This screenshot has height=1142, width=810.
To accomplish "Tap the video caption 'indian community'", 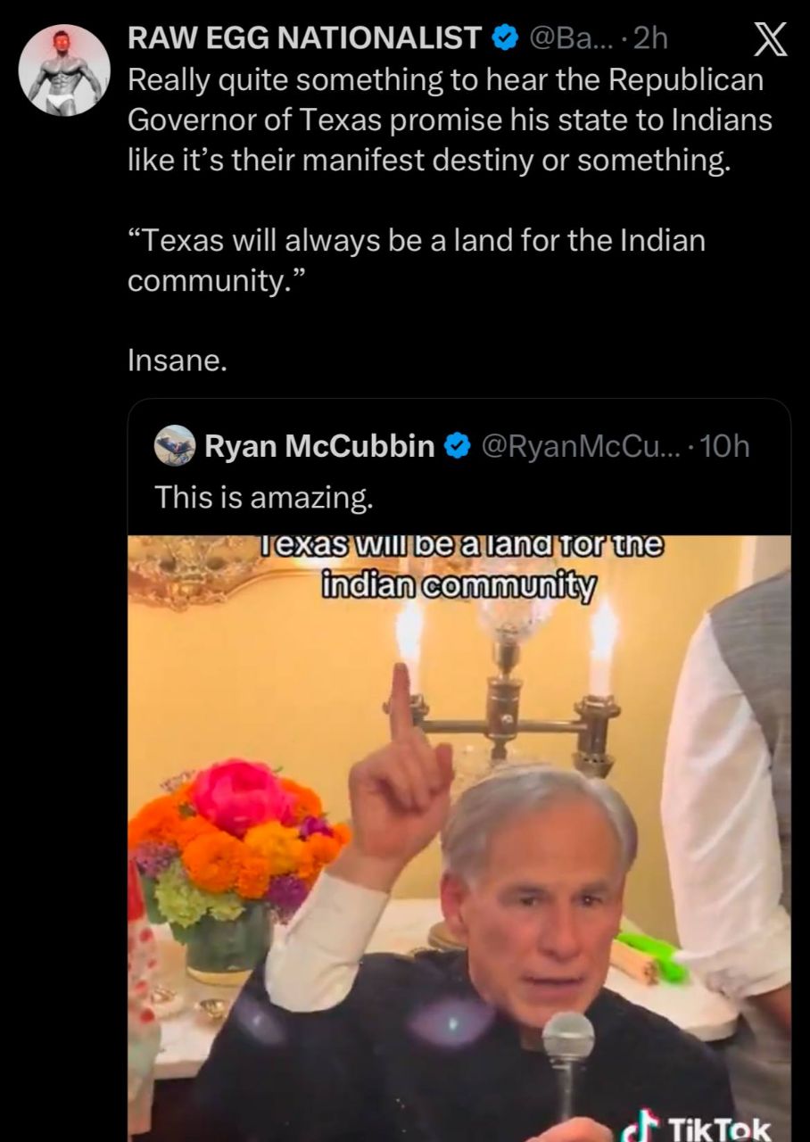I will [458, 587].
